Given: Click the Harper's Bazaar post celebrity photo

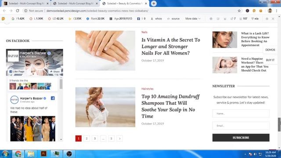Looking at the screenshot, I should click(x=33, y=129).
